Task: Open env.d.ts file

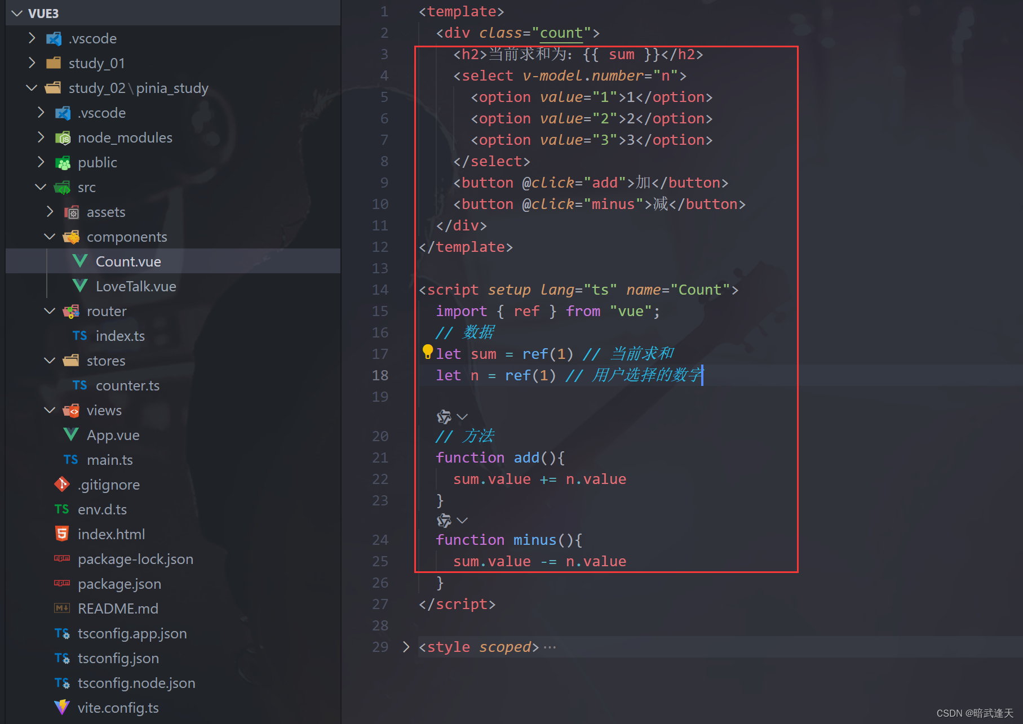Action: [172, 509]
